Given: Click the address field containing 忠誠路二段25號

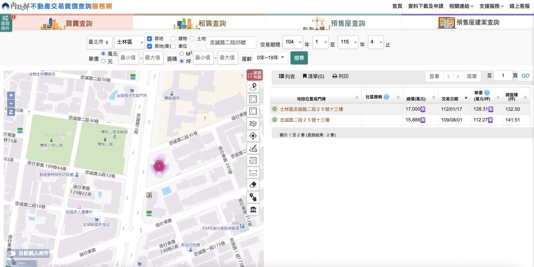Looking at the screenshot, I should tap(231, 43).
